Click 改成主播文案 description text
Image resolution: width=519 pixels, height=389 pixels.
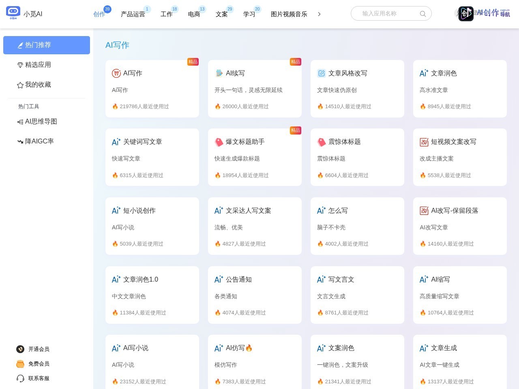437,159
